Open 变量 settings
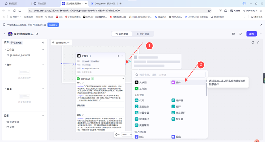The image size is (265, 142). [10, 127]
